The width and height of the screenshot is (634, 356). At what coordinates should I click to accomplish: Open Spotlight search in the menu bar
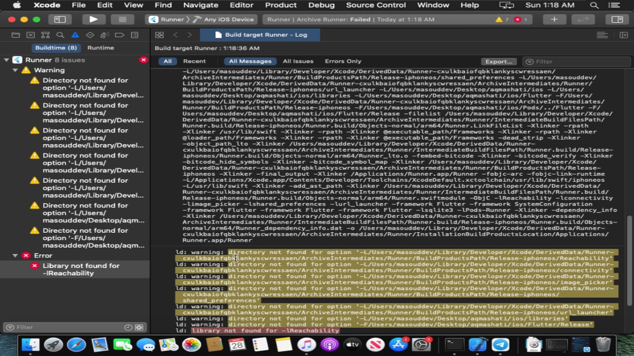(594, 5)
